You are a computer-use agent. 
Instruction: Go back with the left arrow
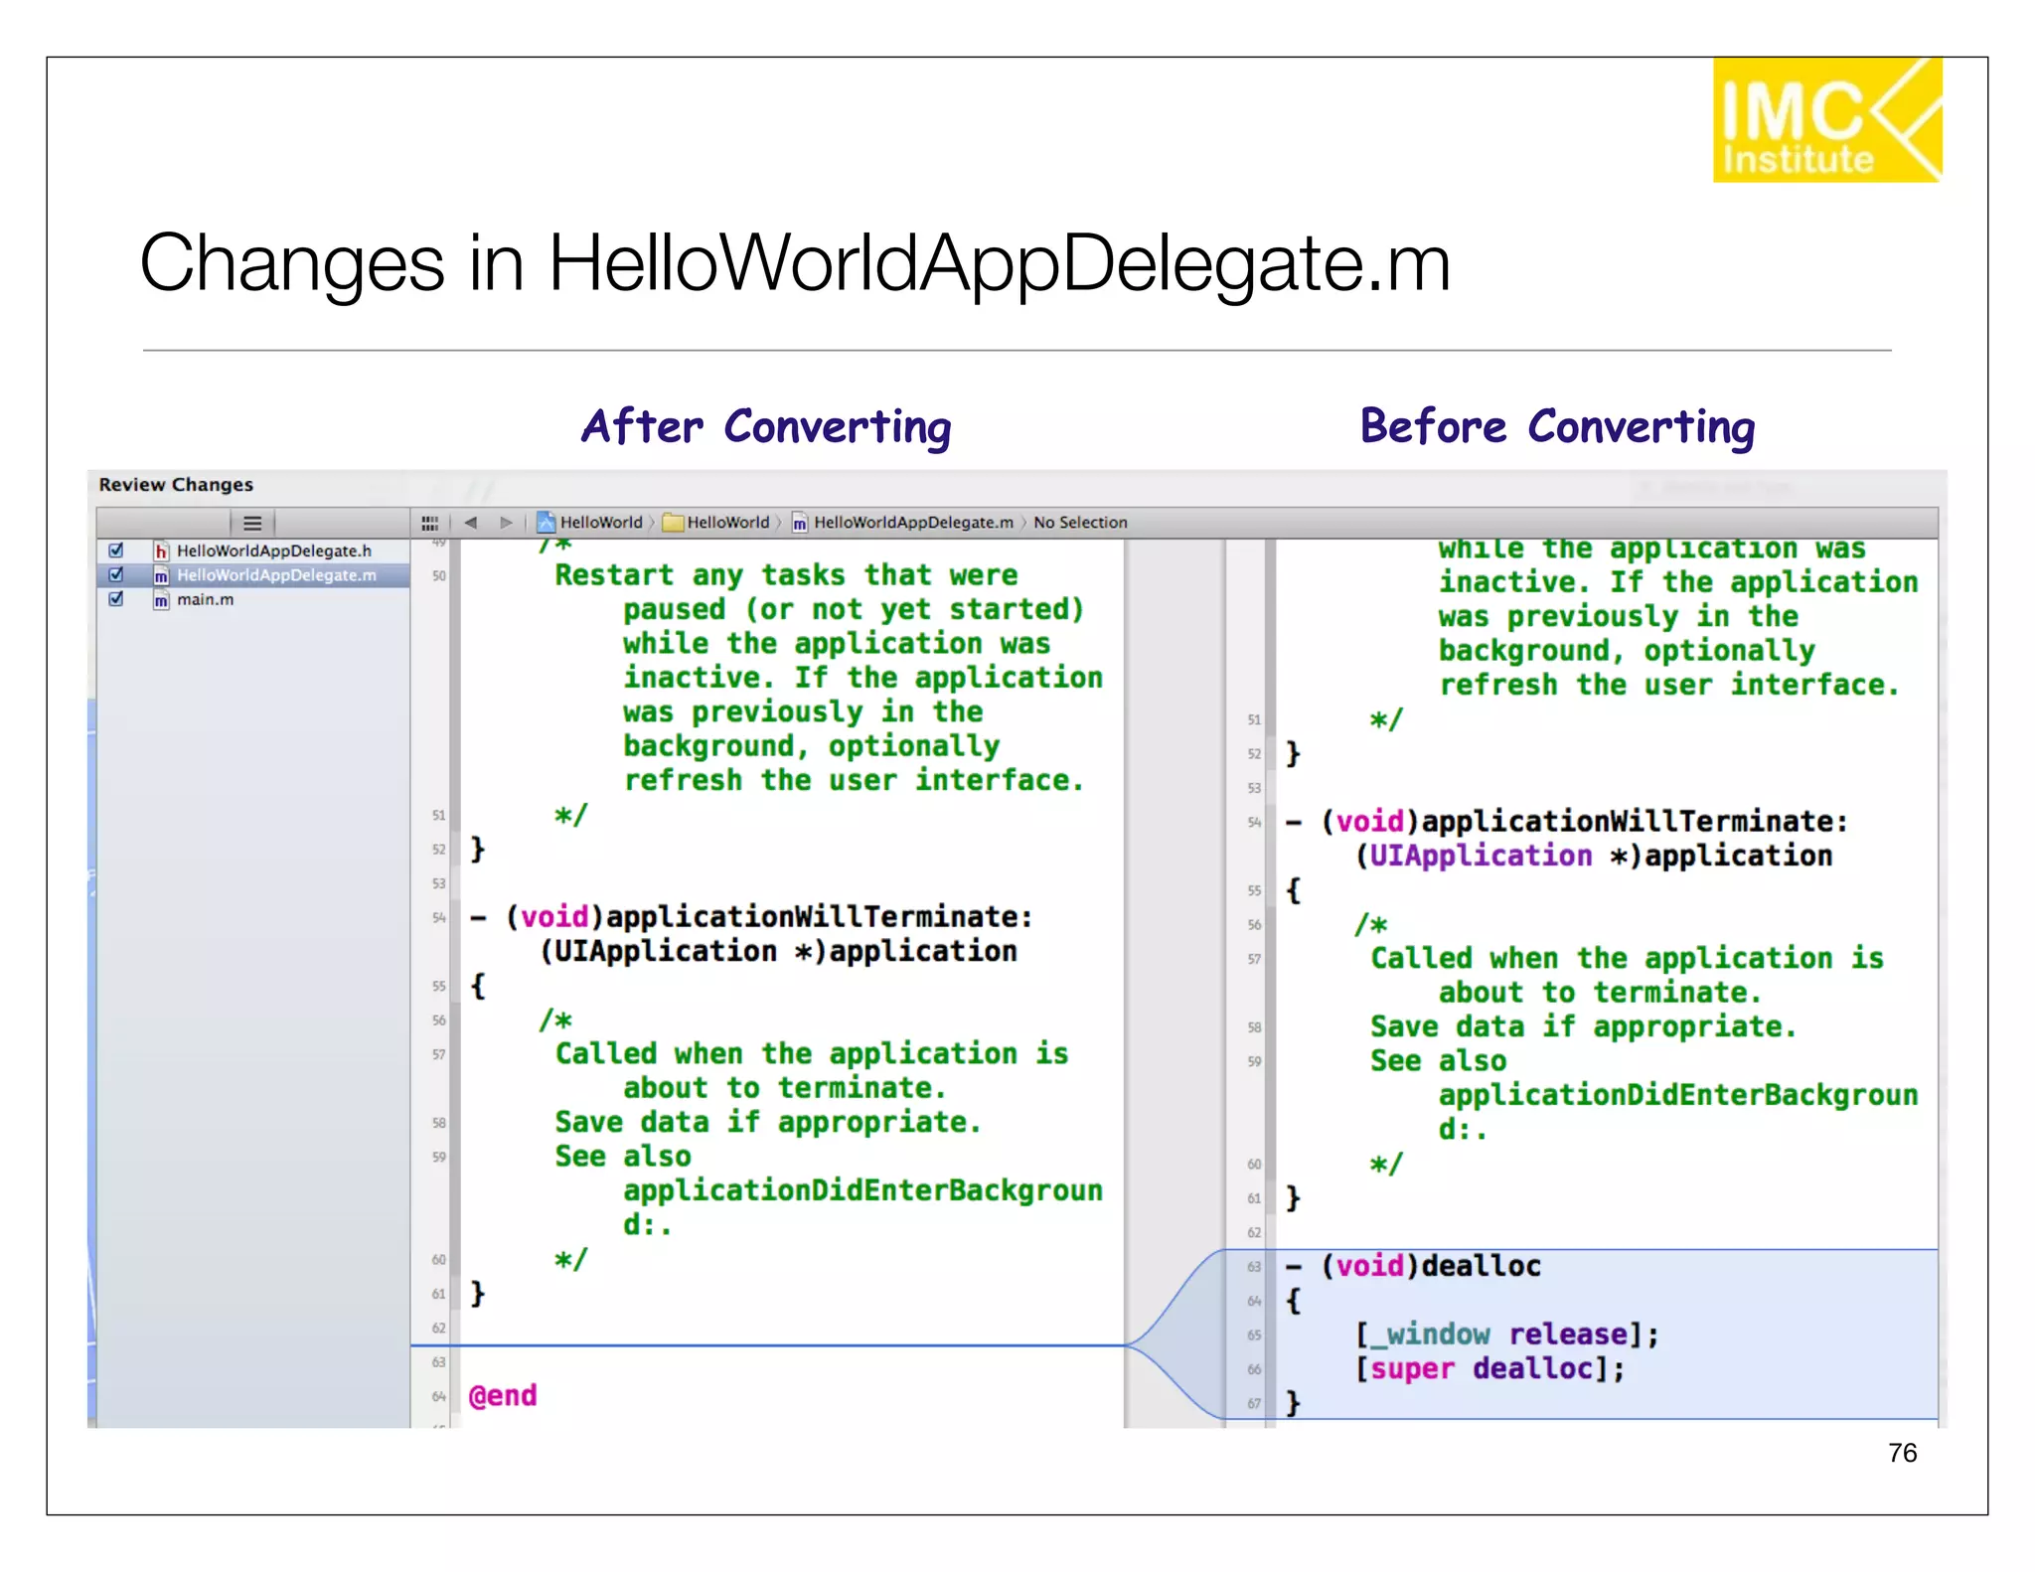[x=471, y=522]
